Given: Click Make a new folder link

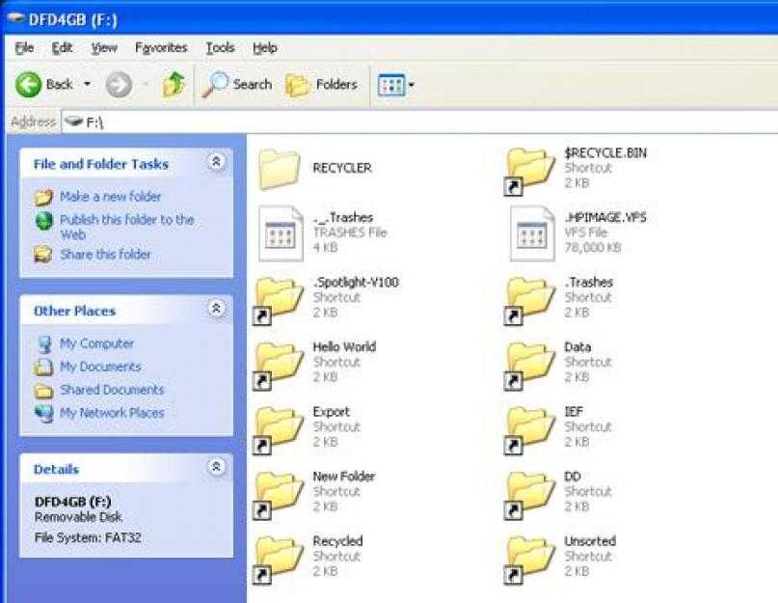Looking at the screenshot, I should click(110, 196).
